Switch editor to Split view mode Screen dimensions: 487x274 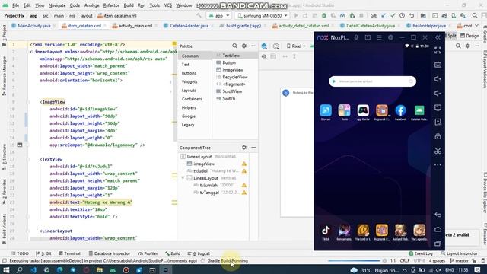[451, 36]
